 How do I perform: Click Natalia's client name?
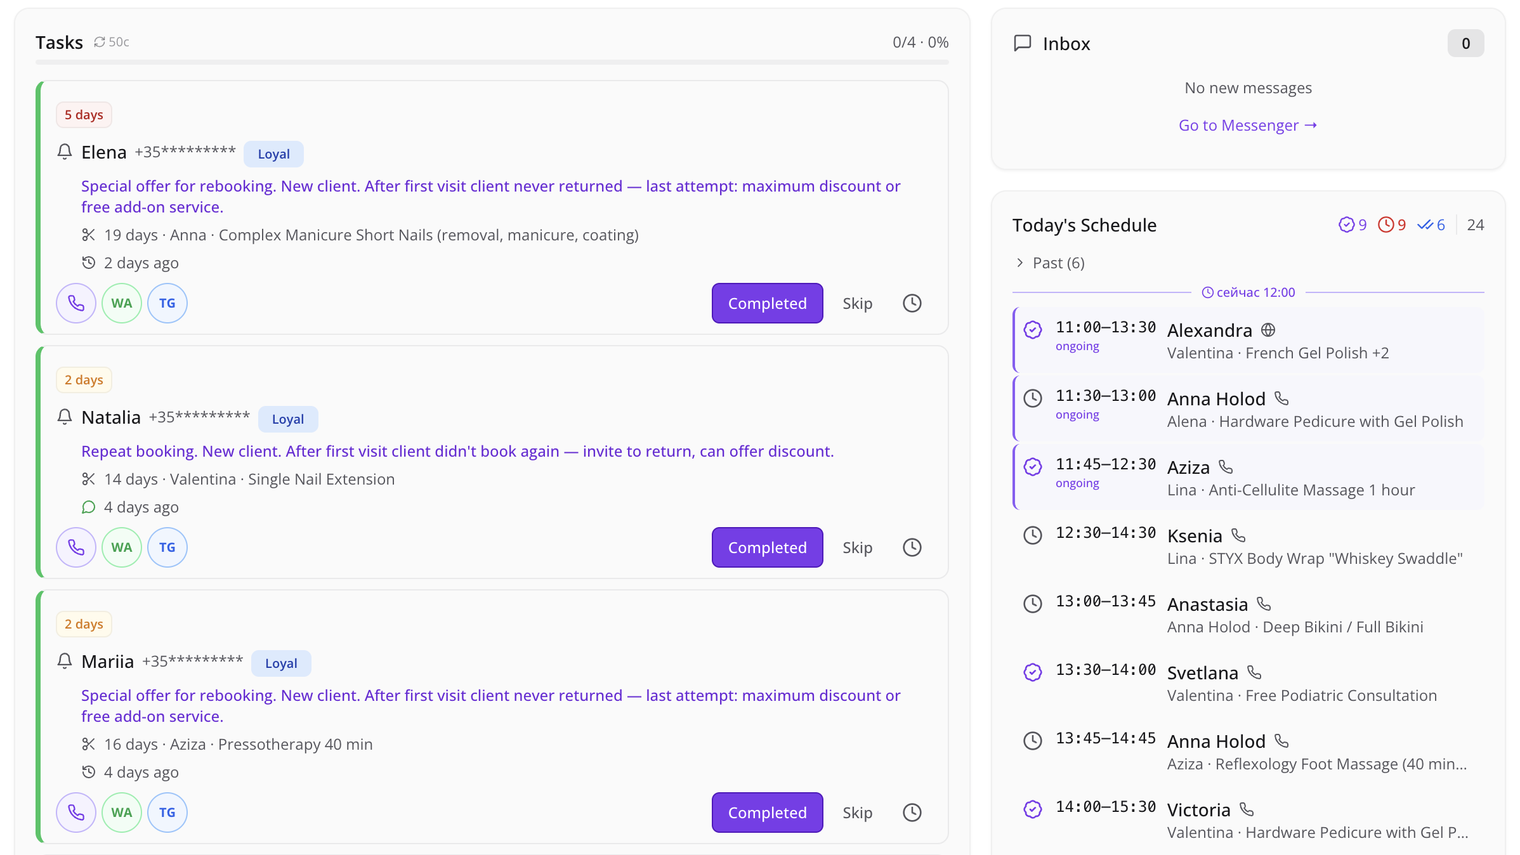click(x=111, y=417)
